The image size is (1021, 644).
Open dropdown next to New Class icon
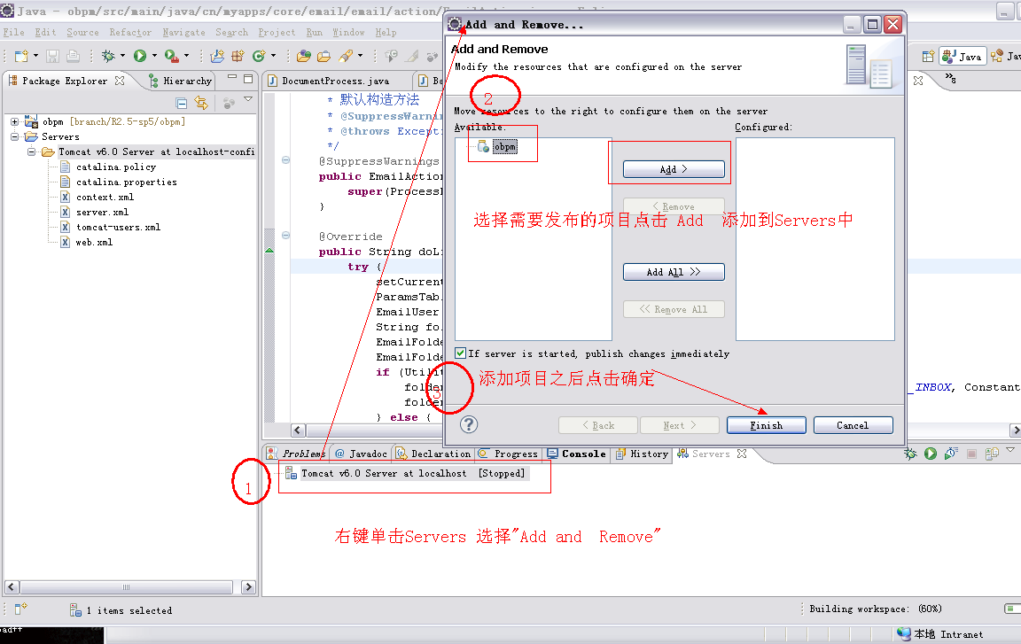click(274, 56)
